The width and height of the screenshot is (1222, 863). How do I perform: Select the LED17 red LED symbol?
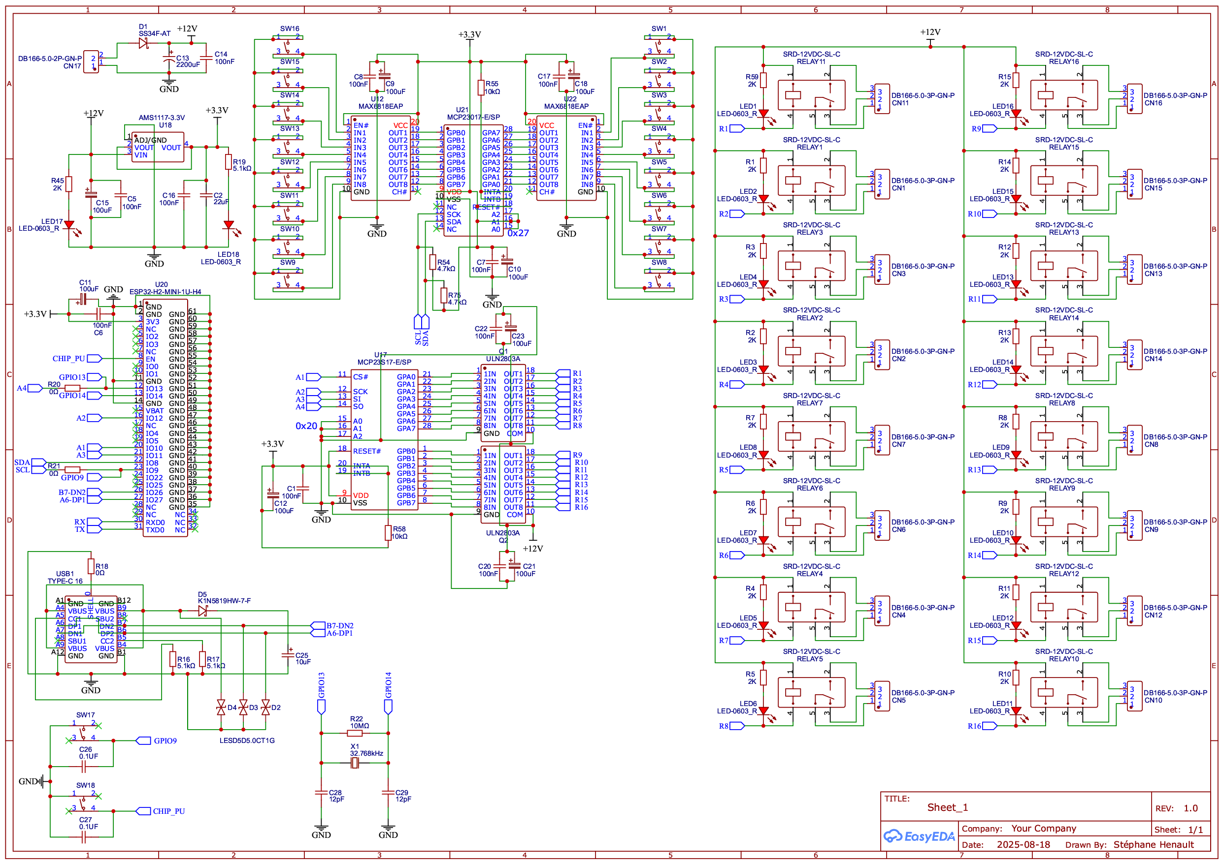68,225
